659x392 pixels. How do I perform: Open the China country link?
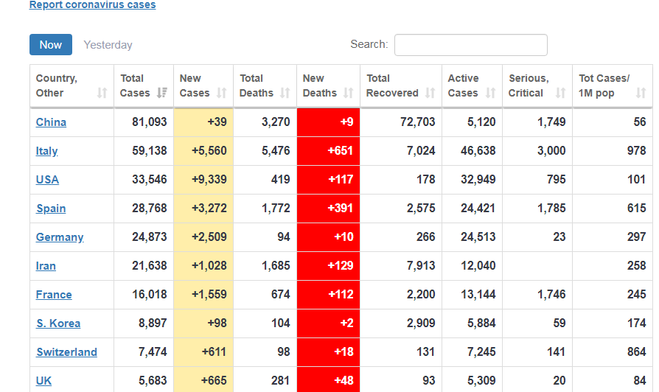pyautogui.click(x=51, y=122)
